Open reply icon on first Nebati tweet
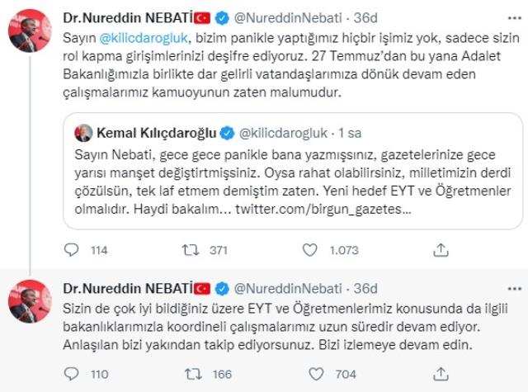This screenshot has width=528, height=392. 72,250
